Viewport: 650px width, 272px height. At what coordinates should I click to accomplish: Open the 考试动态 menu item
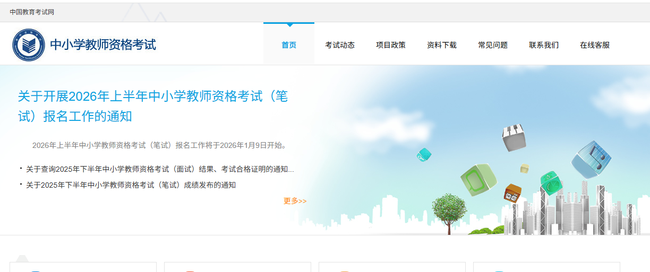pyautogui.click(x=340, y=45)
